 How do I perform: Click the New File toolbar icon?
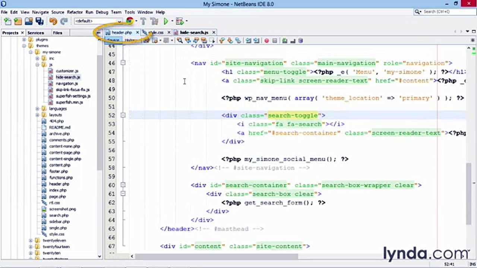(7, 21)
